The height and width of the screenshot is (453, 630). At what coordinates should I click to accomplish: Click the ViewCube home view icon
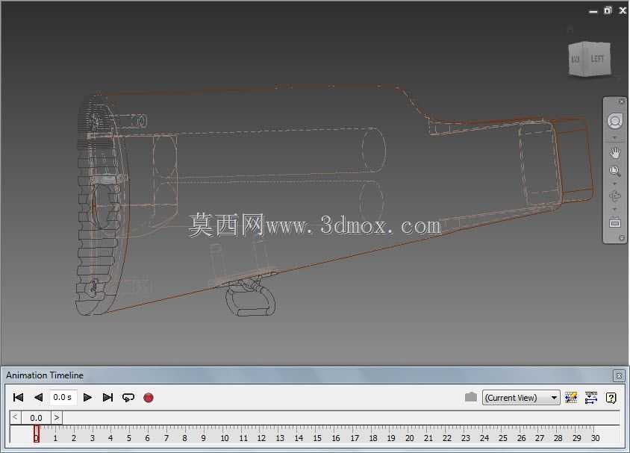(570, 30)
